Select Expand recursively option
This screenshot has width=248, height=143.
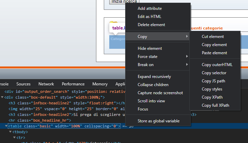point(158,77)
